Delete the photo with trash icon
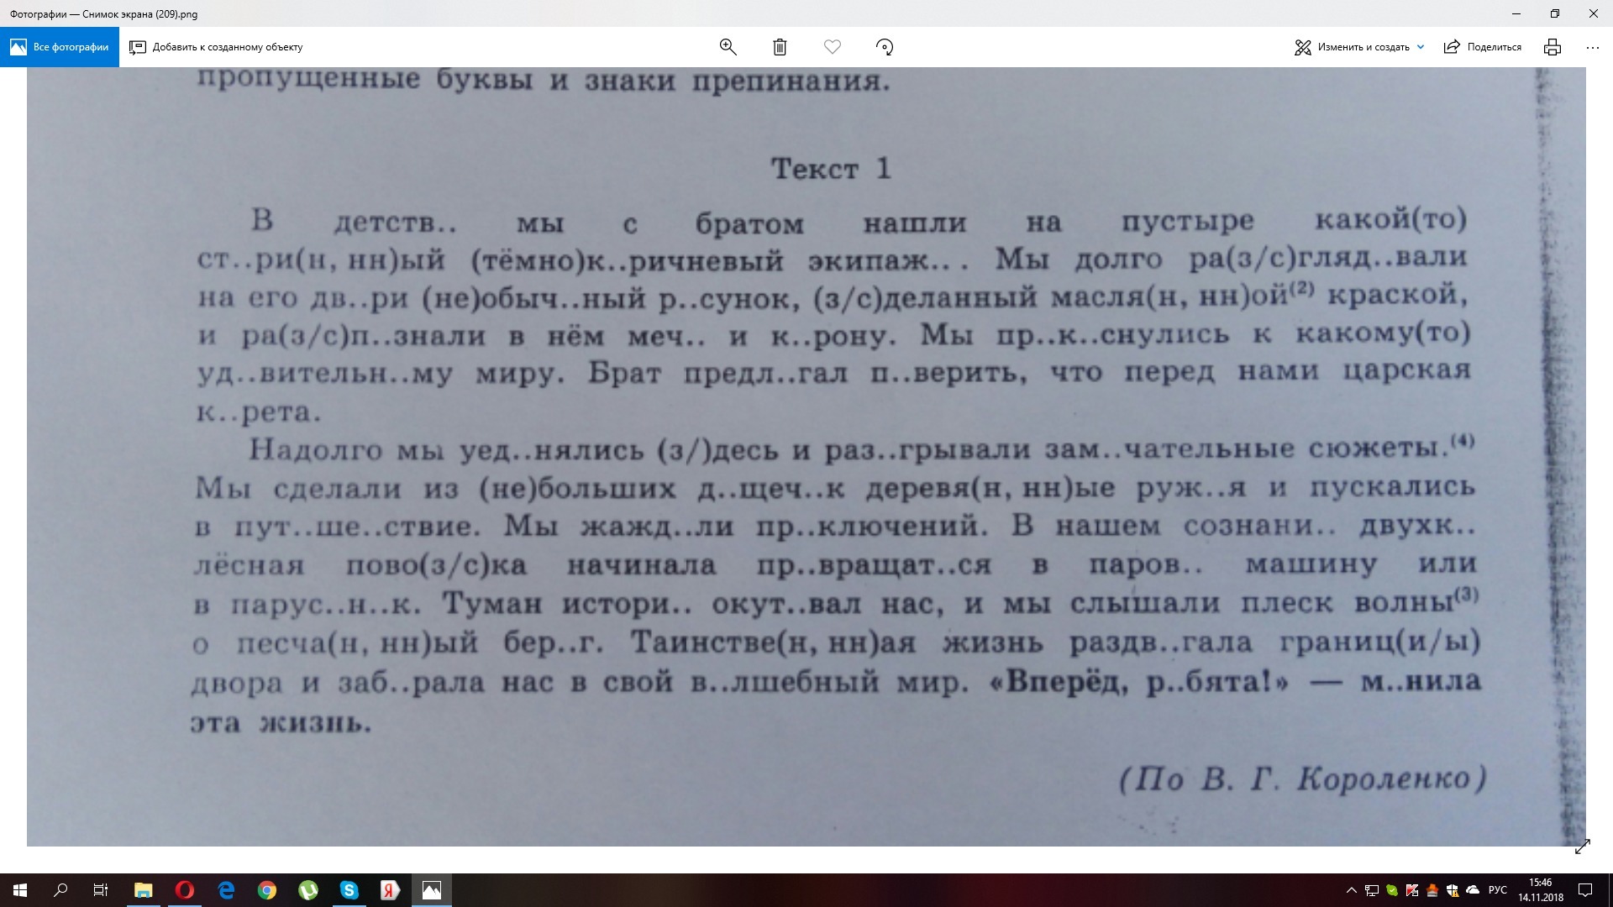 click(x=780, y=47)
